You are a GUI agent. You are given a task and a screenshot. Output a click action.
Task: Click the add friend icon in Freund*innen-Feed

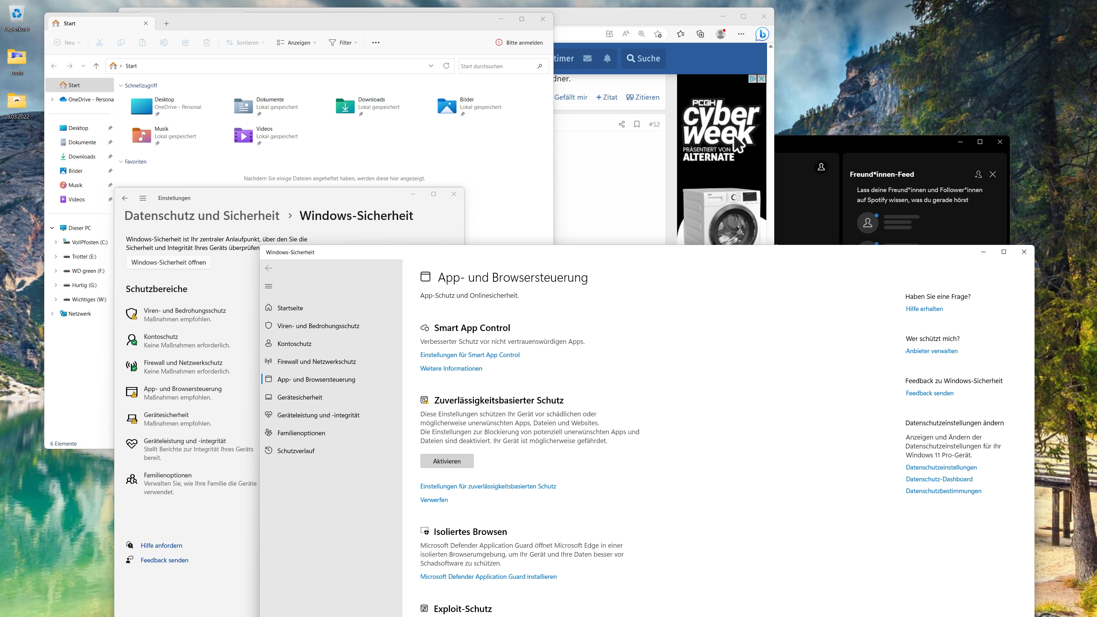tap(978, 174)
